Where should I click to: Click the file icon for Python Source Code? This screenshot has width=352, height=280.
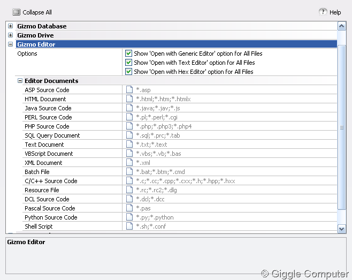pyautogui.click(x=129, y=217)
